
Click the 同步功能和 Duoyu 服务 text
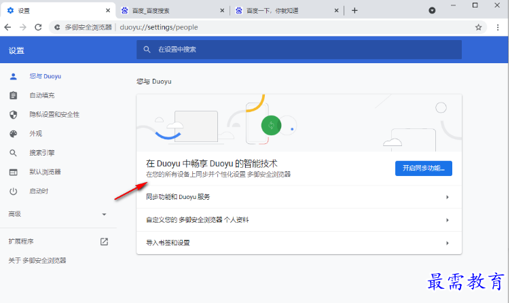pyautogui.click(x=178, y=197)
